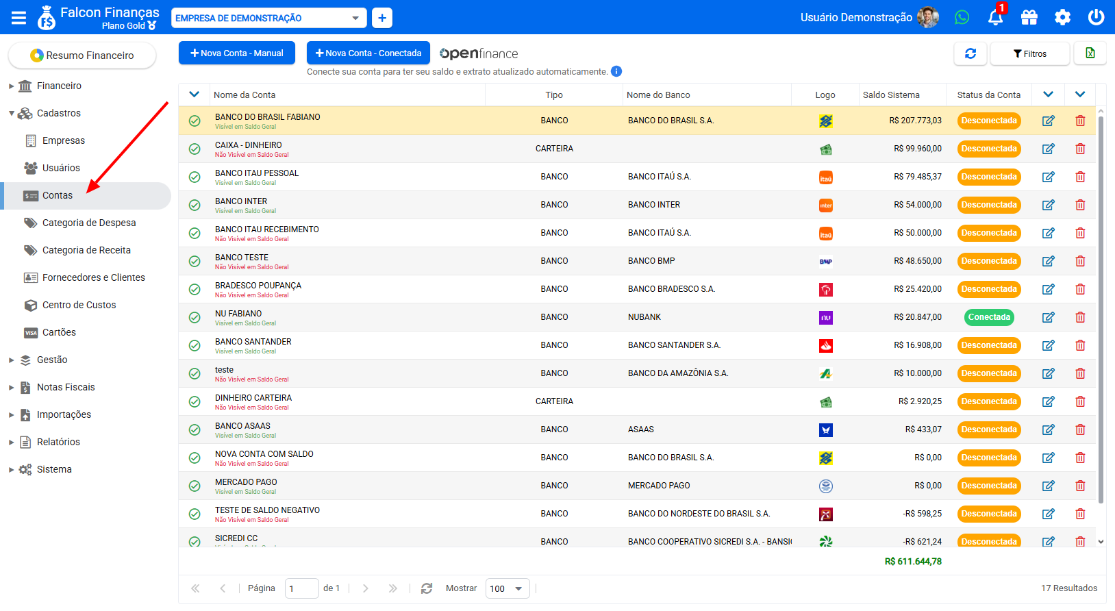Click the power logout icon
The image size is (1115, 611).
[1096, 17]
